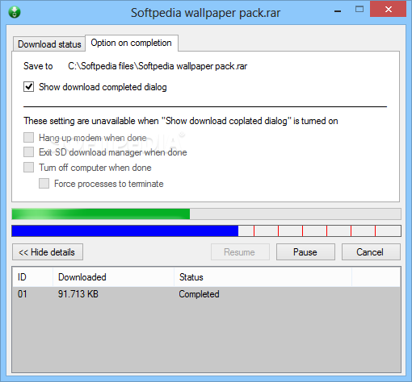
Task: Minimize the download window
Action: (x=338, y=11)
